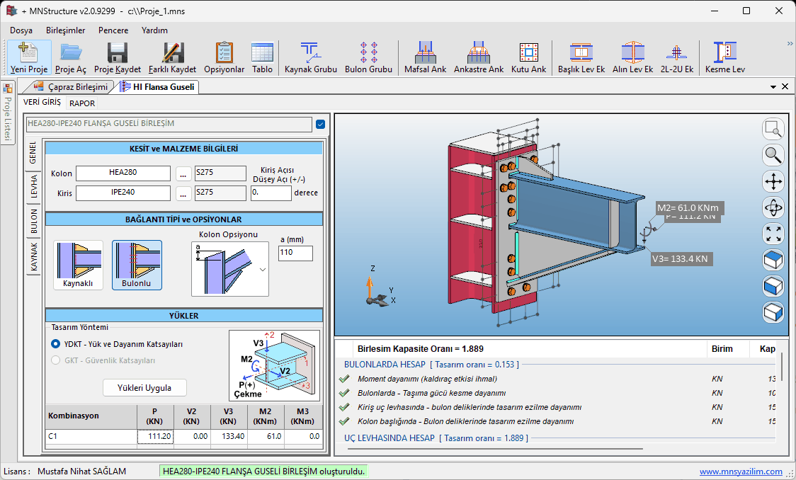Switch to the Çapraz Birleşimi tab
This screenshot has width=796, height=480.
coord(71,87)
